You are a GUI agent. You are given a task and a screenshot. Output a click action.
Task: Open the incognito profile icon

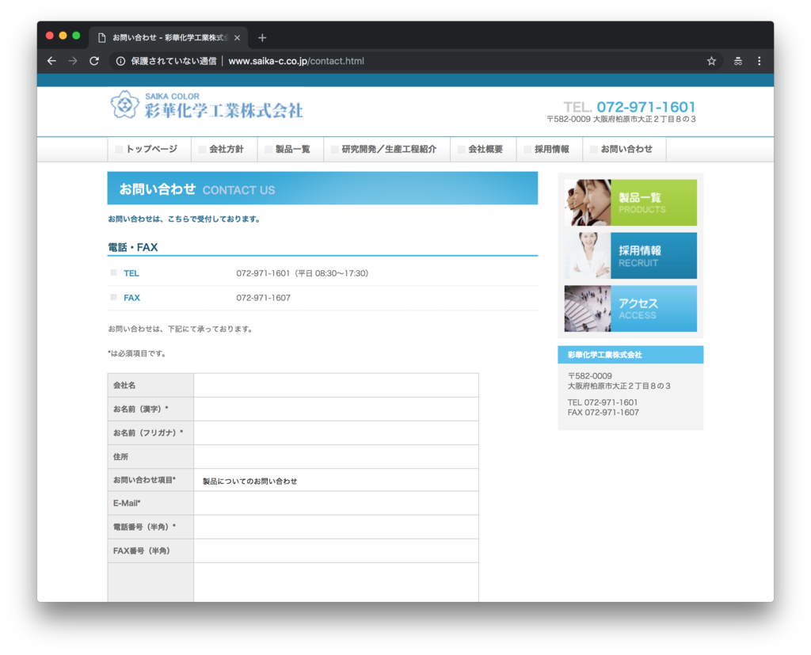pos(738,61)
